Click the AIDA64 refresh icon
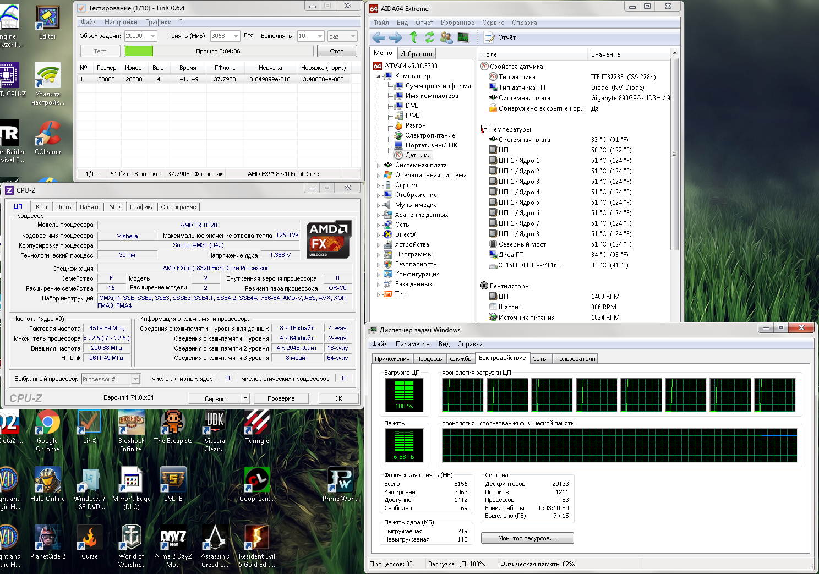 (x=429, y=37)
